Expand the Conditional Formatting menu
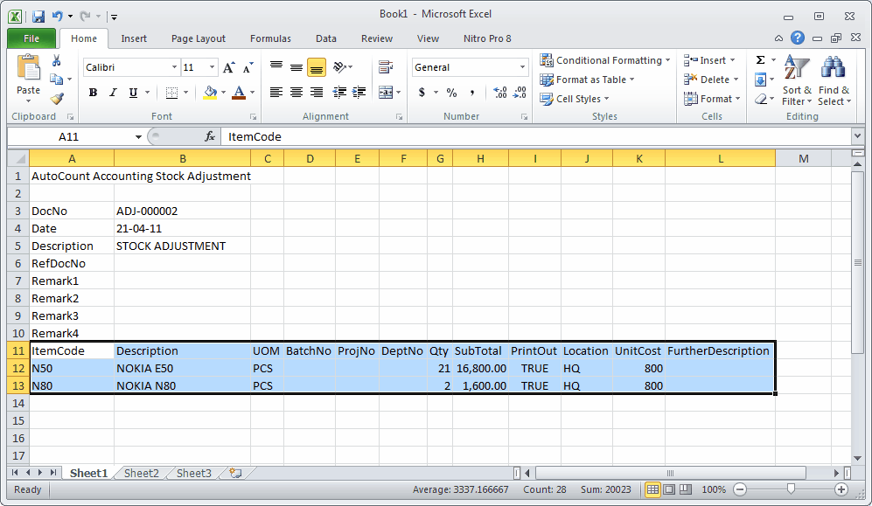Screen dimensions: 872x506 [605, 60]
